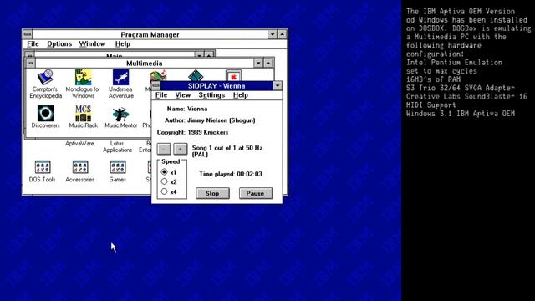Click the film strip icon in Multimedia
The width and height of the screenshot is (535, 301).
coord(196,75)
